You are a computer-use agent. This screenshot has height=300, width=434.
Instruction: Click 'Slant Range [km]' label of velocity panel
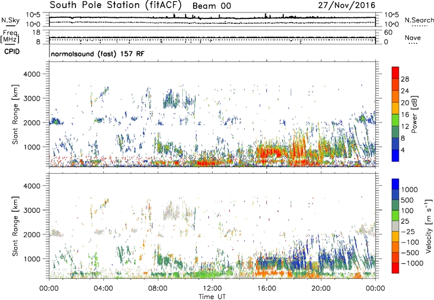15,226
